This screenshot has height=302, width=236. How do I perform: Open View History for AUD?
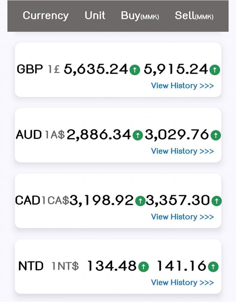[x=182, y=151]
